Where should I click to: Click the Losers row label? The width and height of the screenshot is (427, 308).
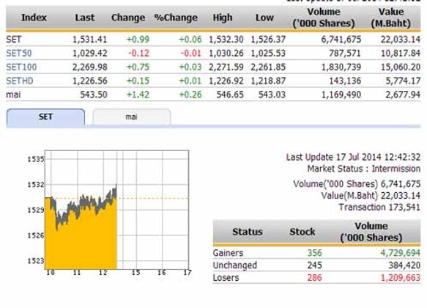226,278
